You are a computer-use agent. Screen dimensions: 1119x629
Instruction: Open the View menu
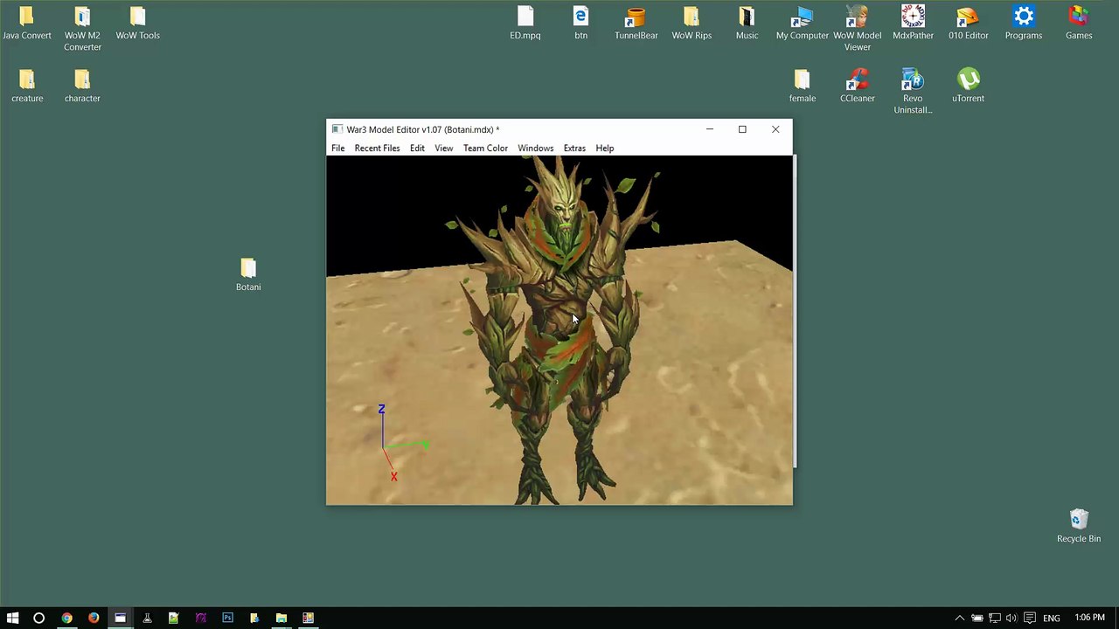click(x=443, y=148)
